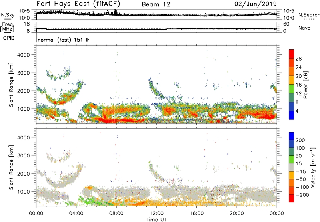Click the '50' label on Velocity colorbar
The image size is (320, 222).
pos(298,156)
